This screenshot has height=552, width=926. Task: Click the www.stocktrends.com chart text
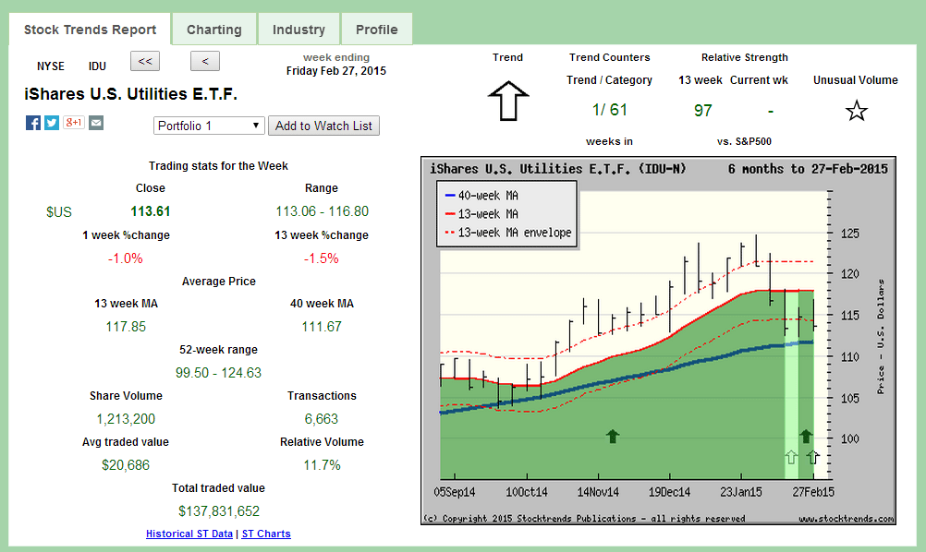pos(847,519)
